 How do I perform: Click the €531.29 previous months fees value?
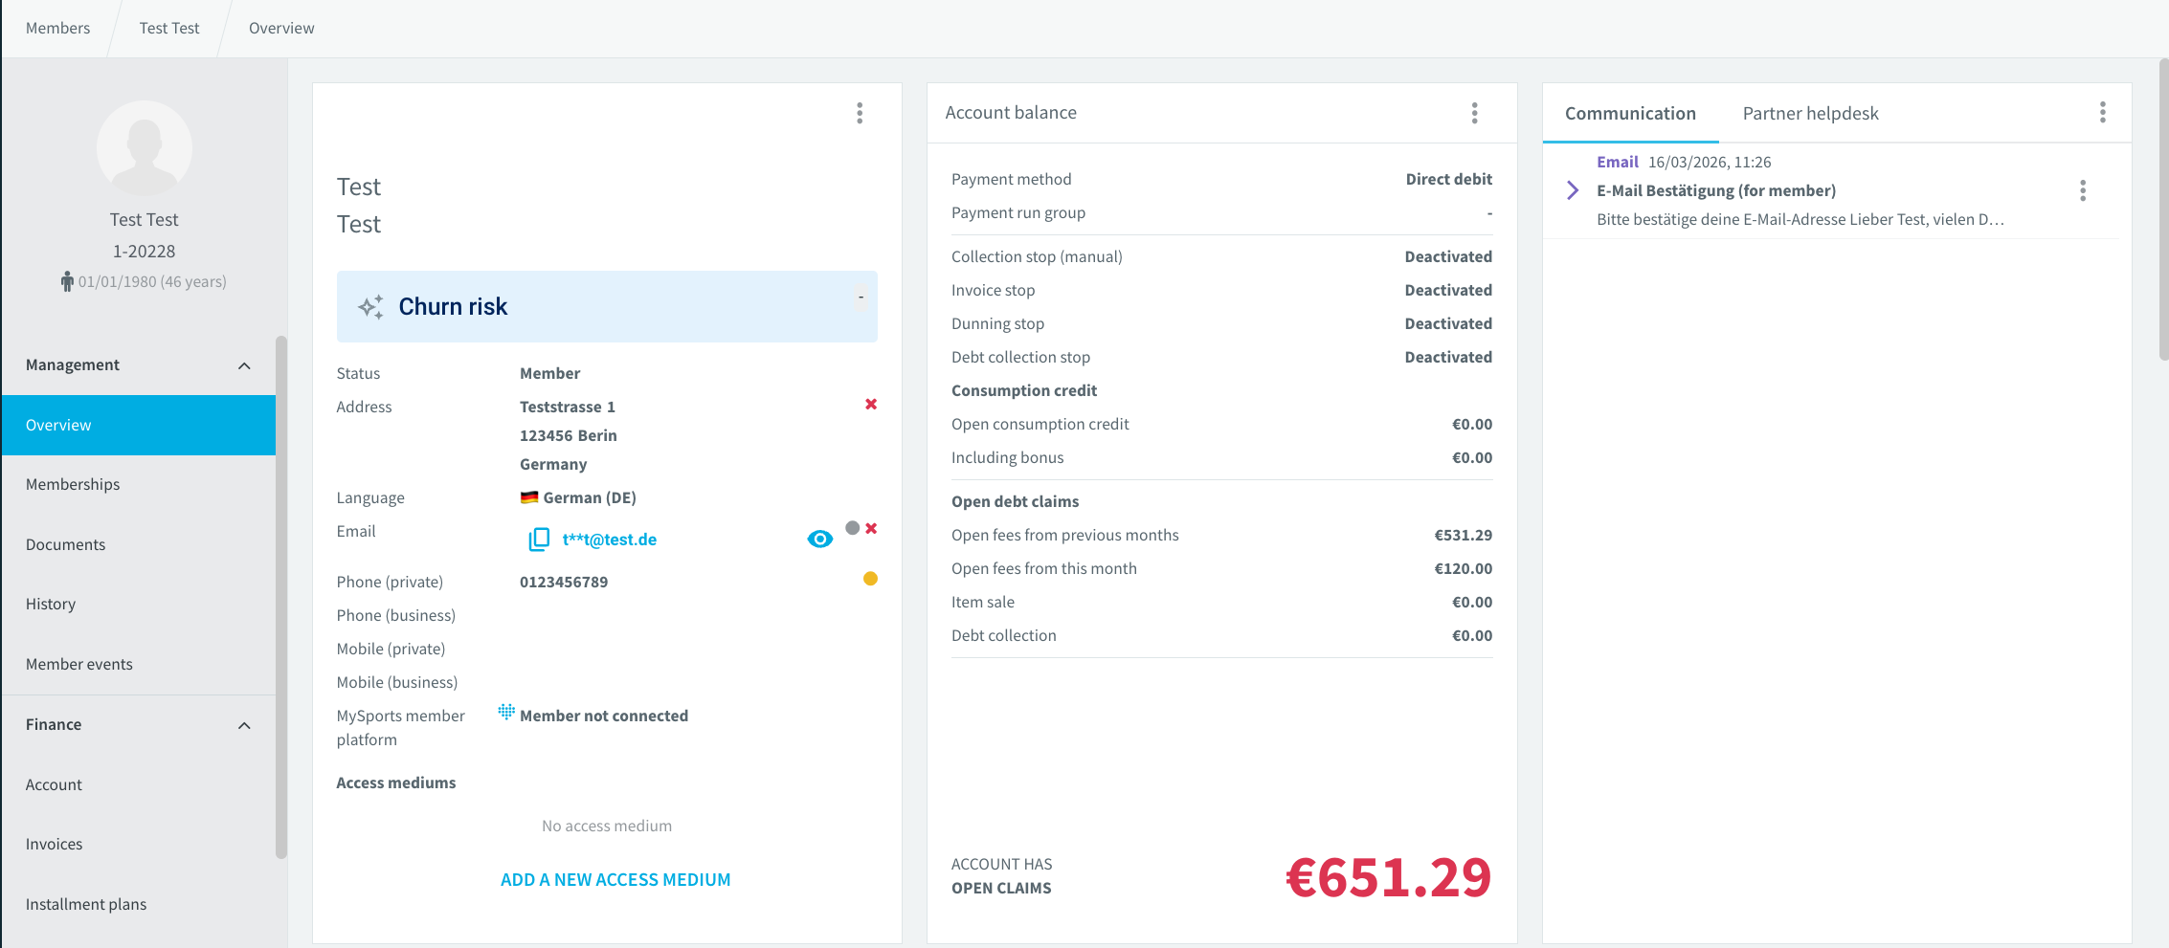click(1463, 535)
